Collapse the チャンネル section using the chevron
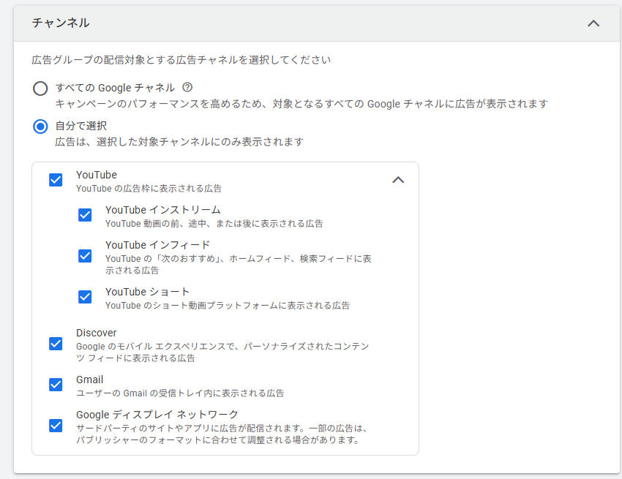622x479 pixels. (593, 23)
